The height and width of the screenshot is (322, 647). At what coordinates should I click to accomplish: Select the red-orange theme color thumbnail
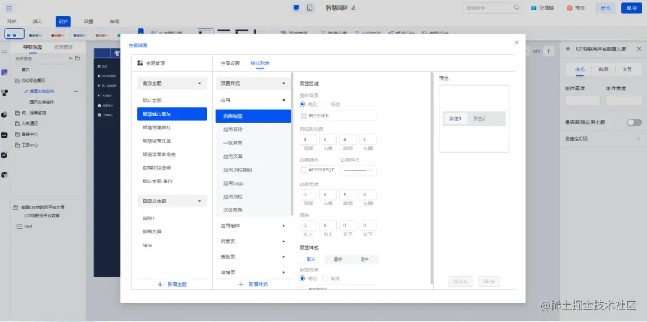(x=59, y=34)
